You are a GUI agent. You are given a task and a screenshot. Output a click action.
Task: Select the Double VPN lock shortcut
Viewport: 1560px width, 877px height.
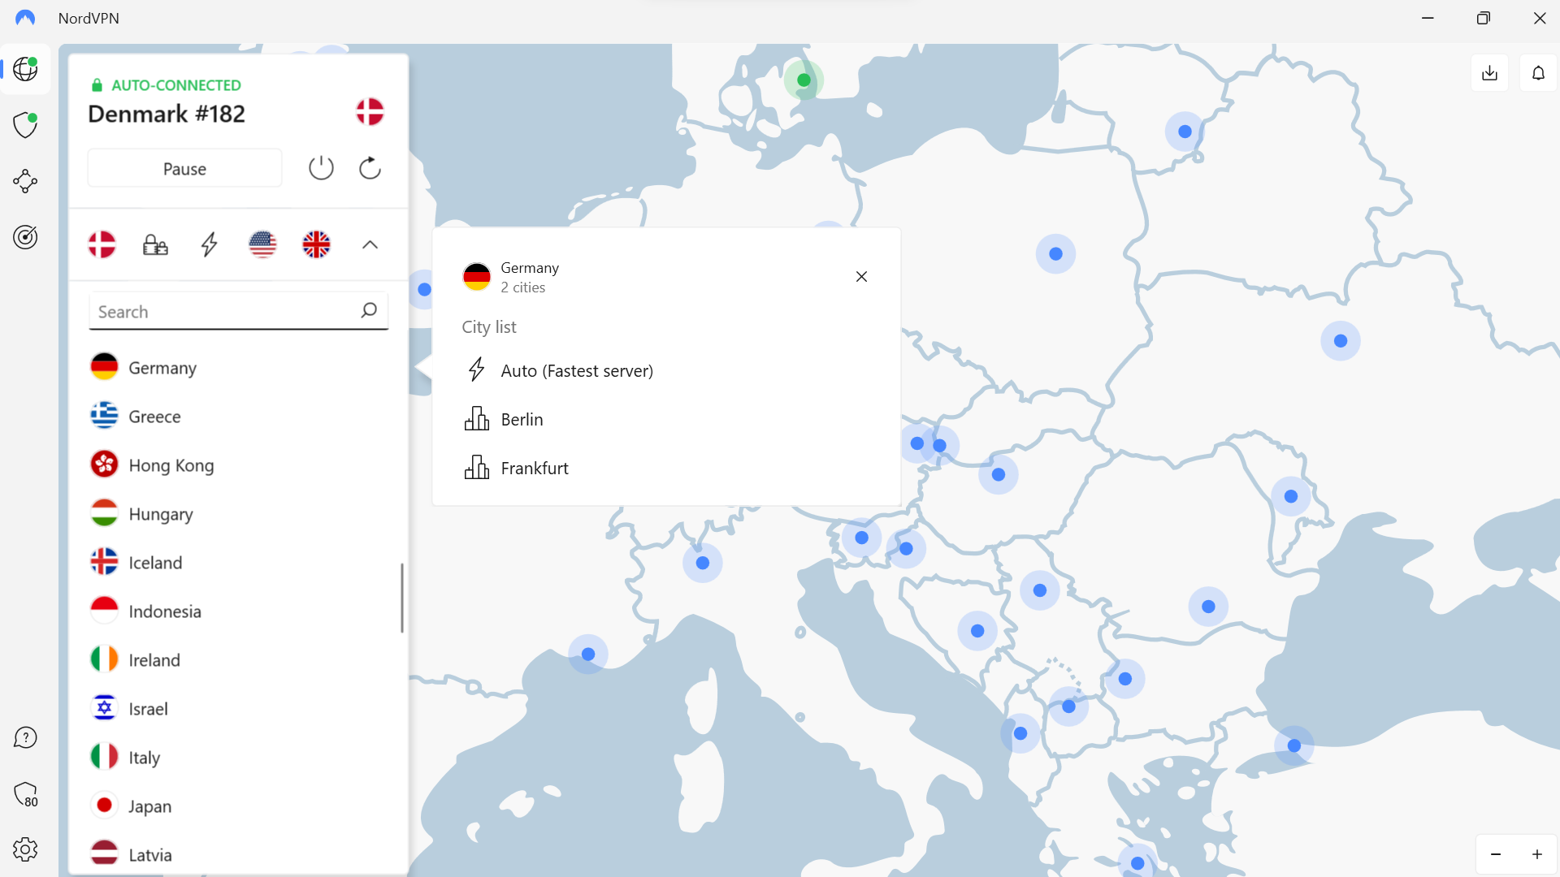pos(156,244)
